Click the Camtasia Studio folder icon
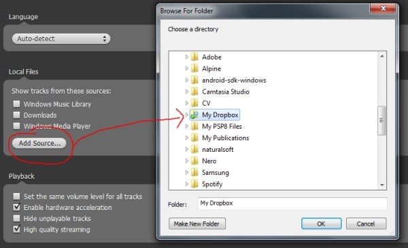 tap(194, 91)
